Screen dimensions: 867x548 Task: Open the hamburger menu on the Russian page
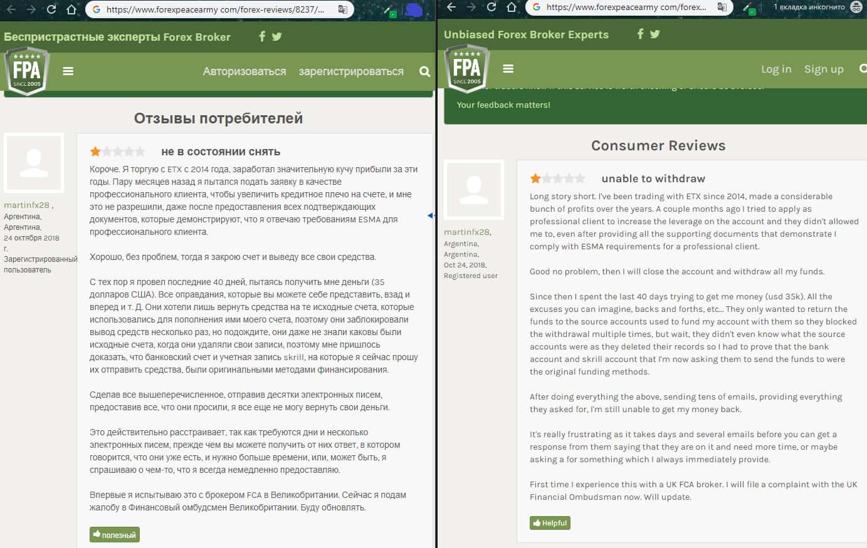[x=68, y=71]
